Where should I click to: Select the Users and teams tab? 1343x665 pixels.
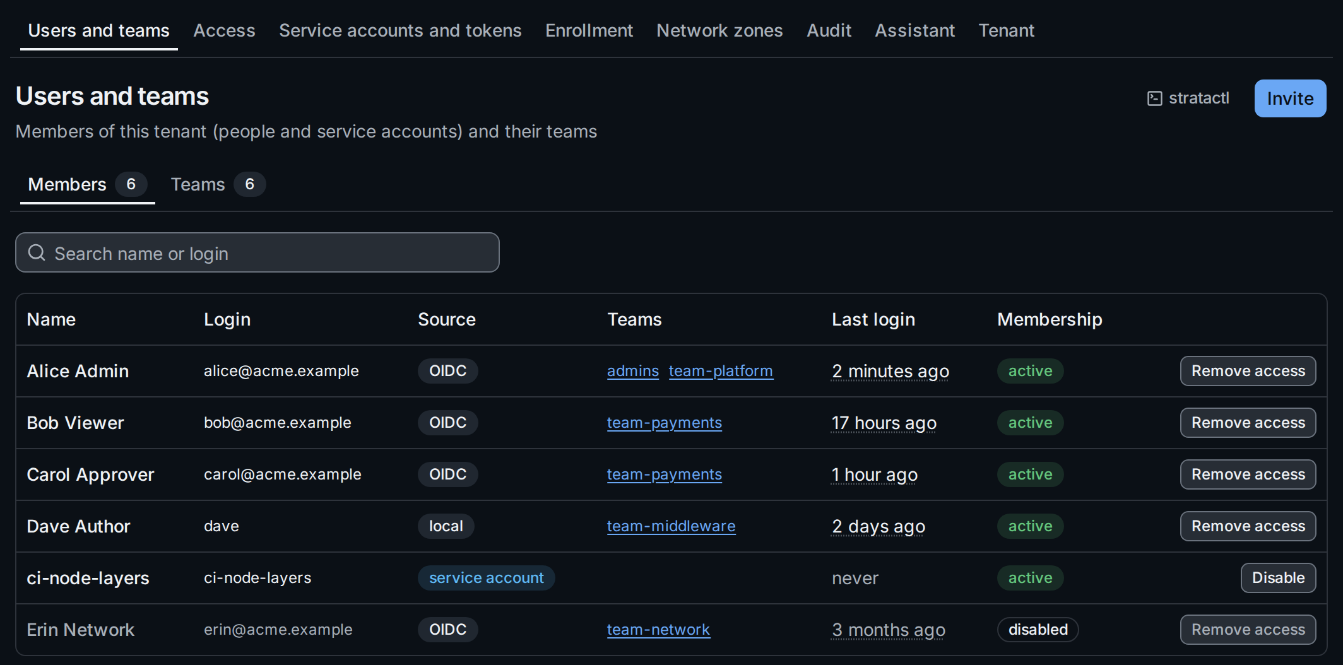98,30
